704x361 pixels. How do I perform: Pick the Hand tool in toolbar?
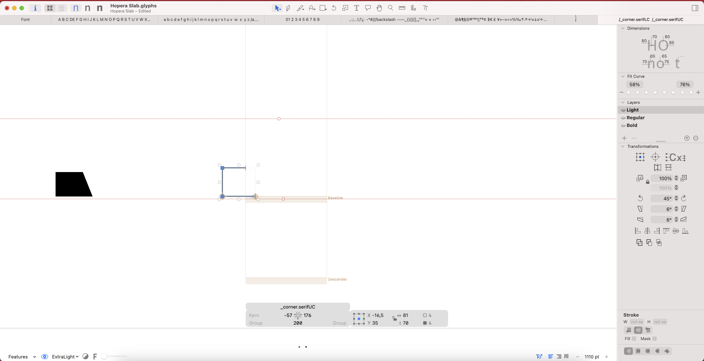379,8
